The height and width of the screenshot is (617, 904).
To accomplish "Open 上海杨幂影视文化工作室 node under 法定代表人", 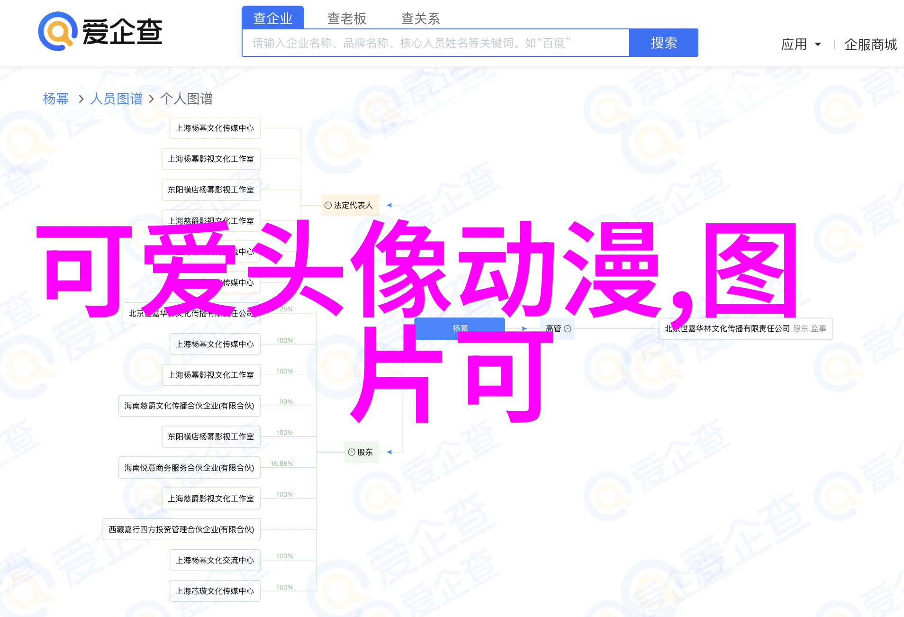I will 211,159.
